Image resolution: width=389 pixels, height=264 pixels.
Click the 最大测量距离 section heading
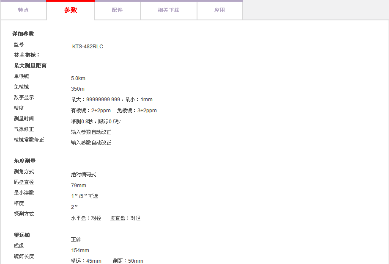pyautogui.click(x=30, y=66)
